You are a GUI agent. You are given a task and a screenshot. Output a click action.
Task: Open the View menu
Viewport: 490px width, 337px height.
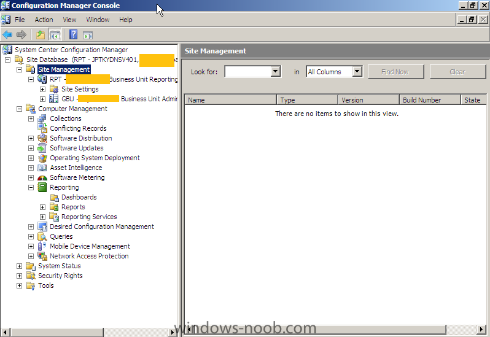[69, 20]
